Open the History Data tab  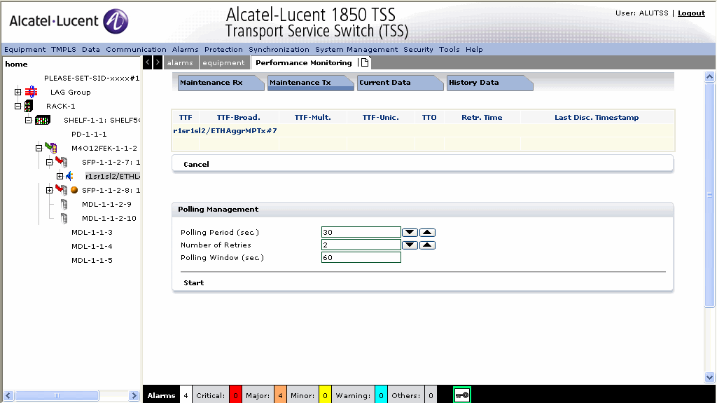coord(489,83)
